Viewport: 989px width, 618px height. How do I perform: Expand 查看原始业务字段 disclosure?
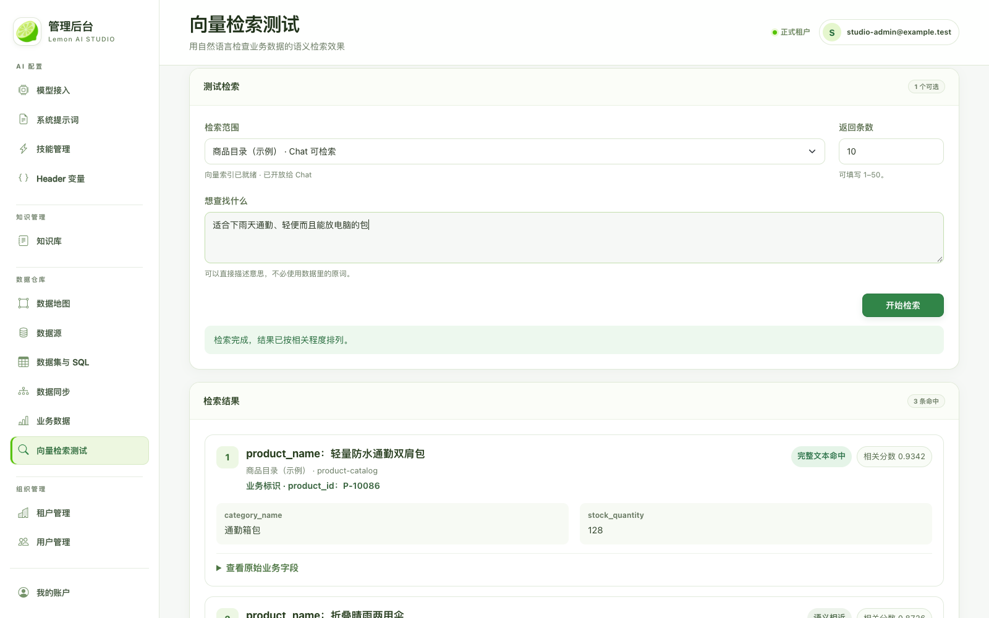coord(257,568)
